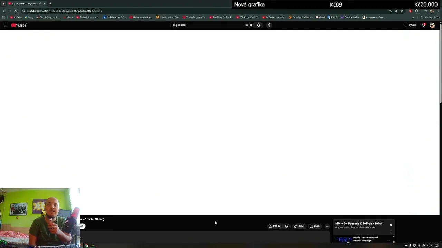Go forward in the browser

(10, 11)
